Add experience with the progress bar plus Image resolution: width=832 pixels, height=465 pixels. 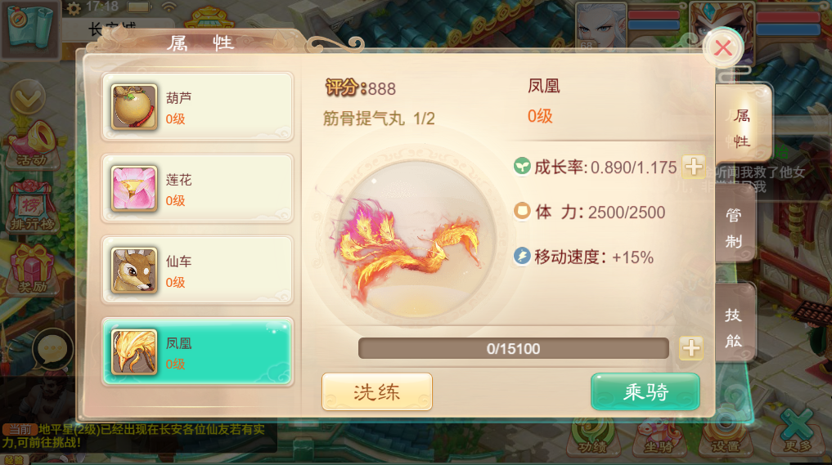coord(690,348)
